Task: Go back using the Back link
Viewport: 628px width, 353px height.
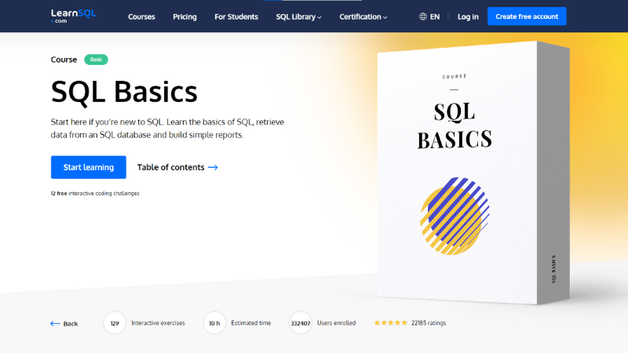Action: (64, 323)
